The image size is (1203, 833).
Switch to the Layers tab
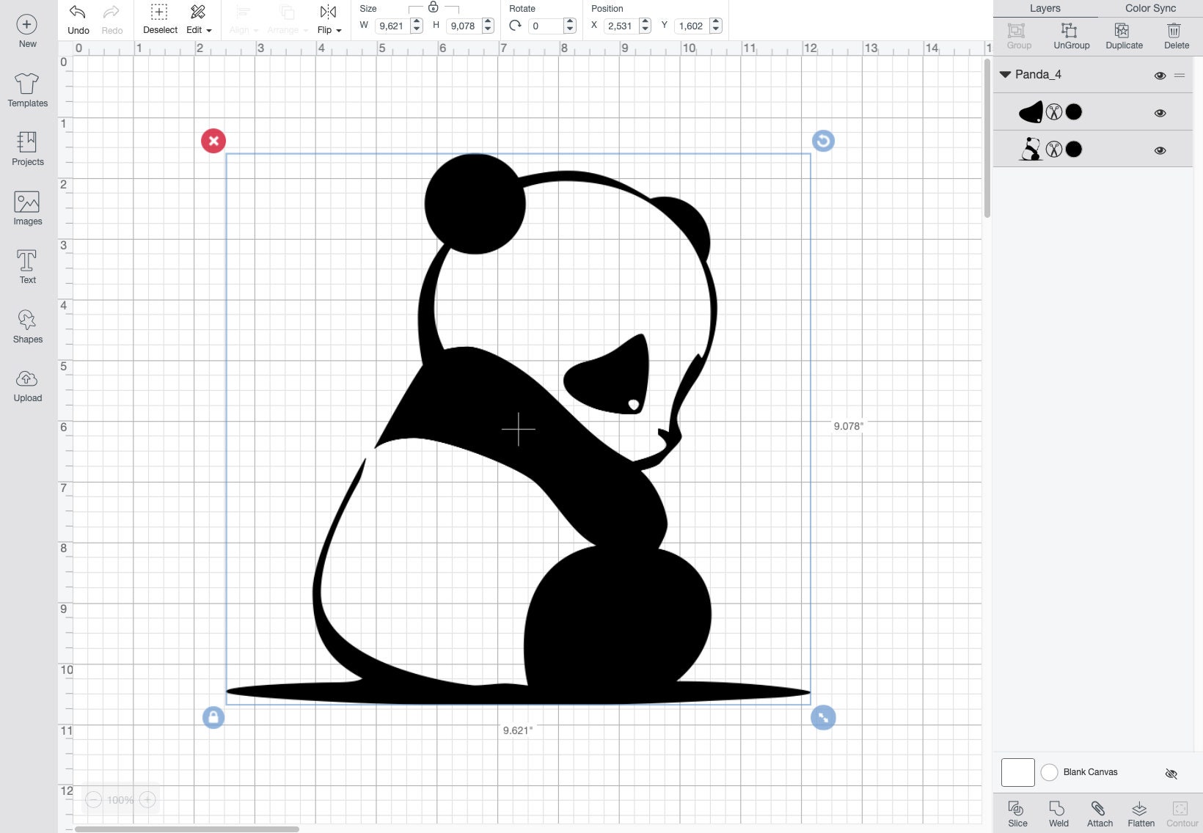1045,8
